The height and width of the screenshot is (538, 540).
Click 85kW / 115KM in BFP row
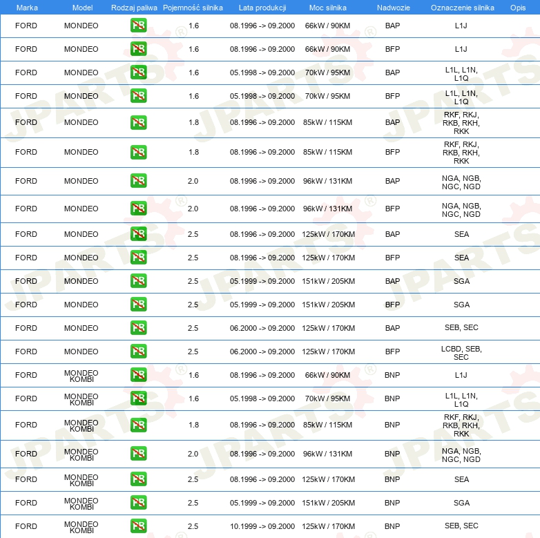coord(327,152)
